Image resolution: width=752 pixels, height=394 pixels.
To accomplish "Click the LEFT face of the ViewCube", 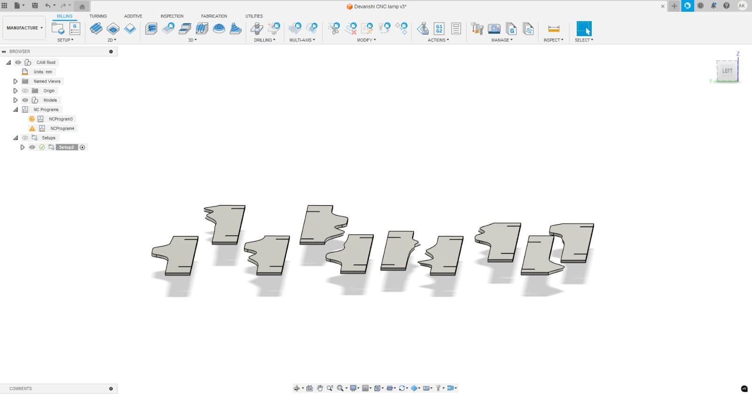I will (727, 71).
